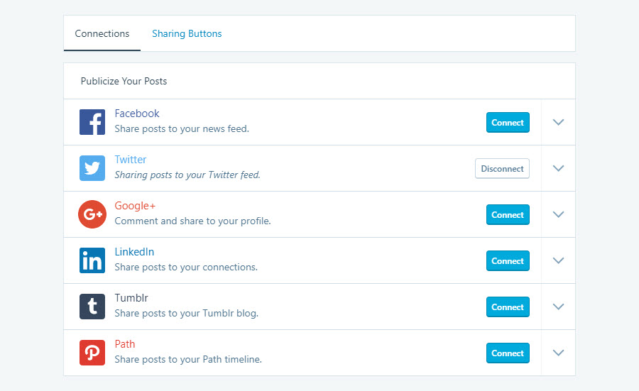Image resolution: width=639 pixels, height=391 pixels.
Task: Expand the Google+ row chevron
Action: (558, 214)
